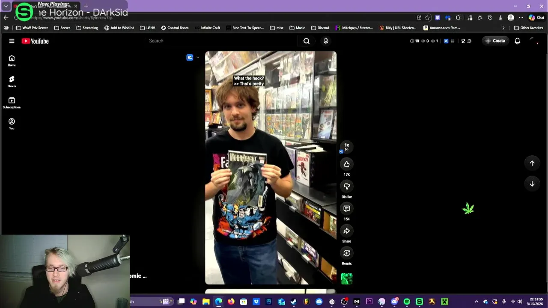Open comments with 154 count
Screen dimensions: 548x308
click(x=347, y=208)
